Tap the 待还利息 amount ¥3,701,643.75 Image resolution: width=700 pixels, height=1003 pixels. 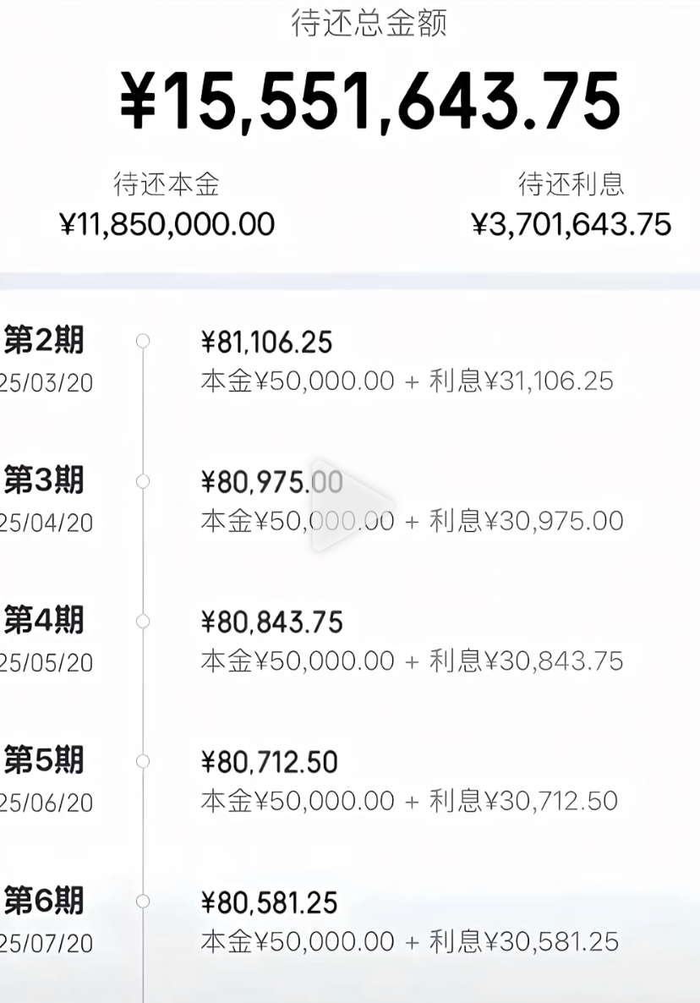pos(571,224)
